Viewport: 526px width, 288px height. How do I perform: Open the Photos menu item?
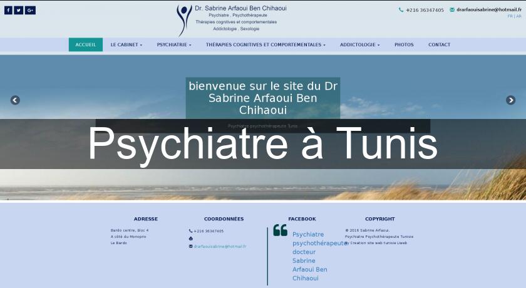click(404, 44)
